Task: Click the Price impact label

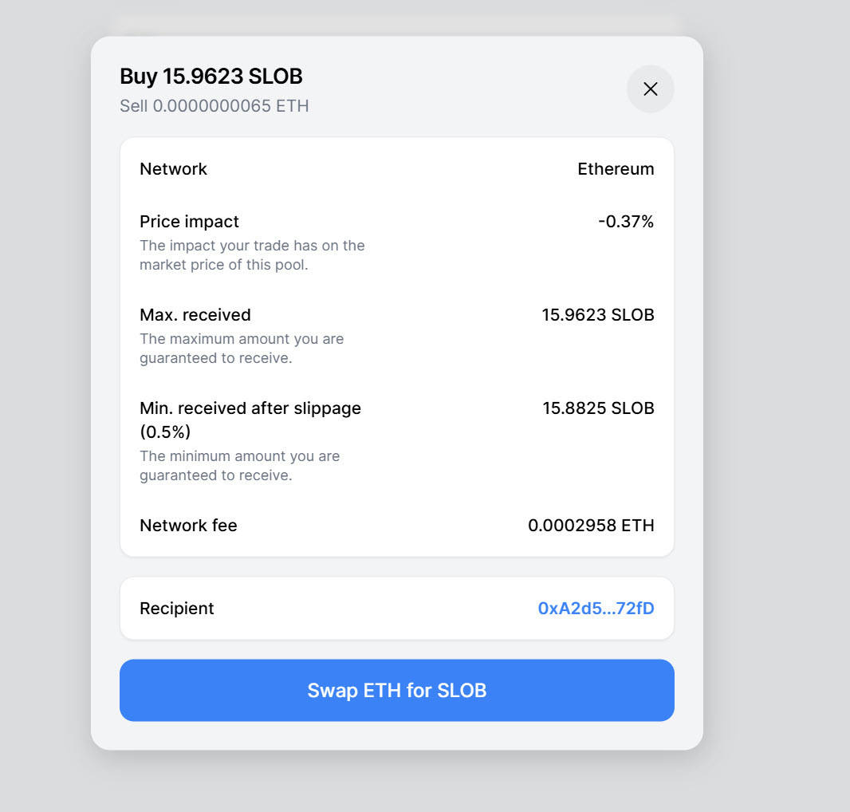Action: (189, 221)
